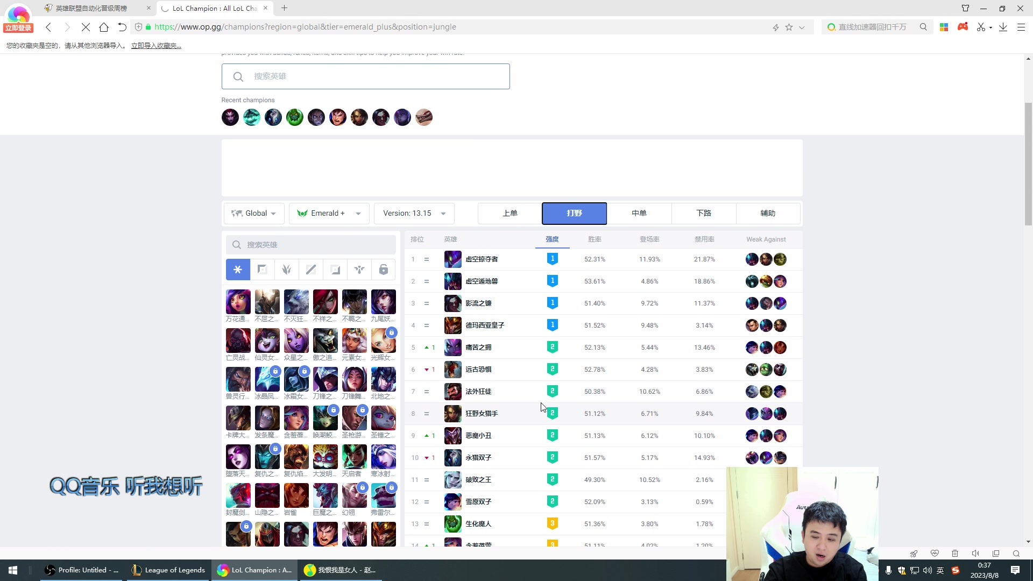The image size is (1033, 581).
Task: Click the browser status bar zoom magnifier
Action: [x=1016, y=554]
